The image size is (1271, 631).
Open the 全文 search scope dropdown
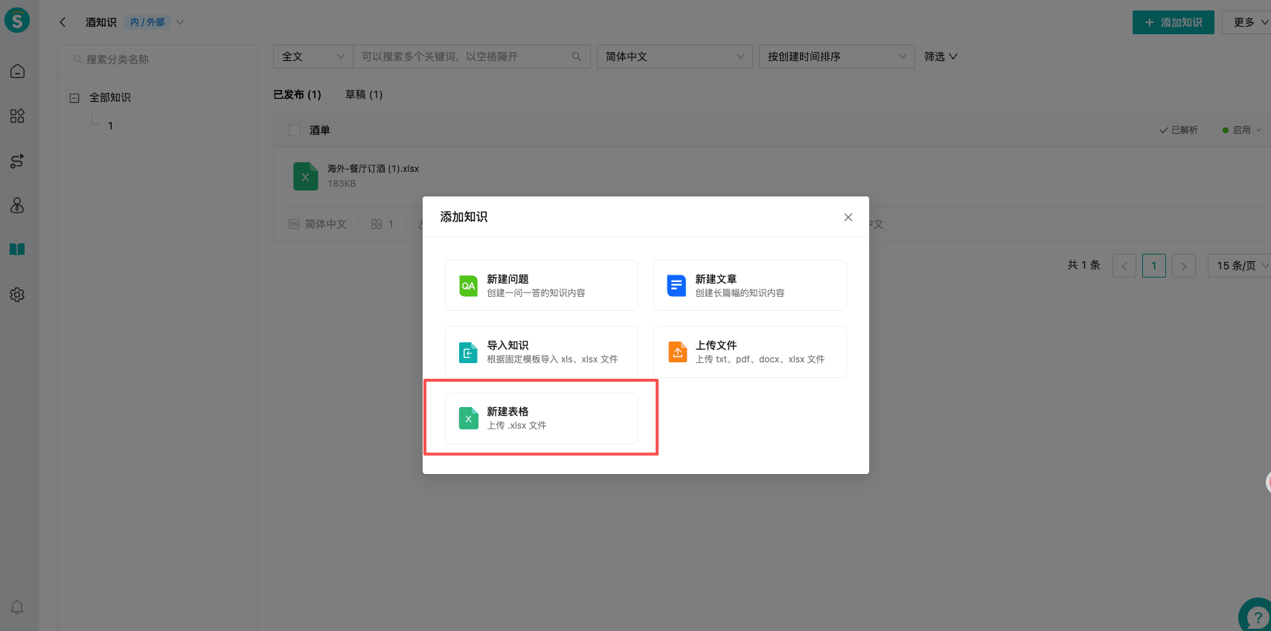point(313,57)
